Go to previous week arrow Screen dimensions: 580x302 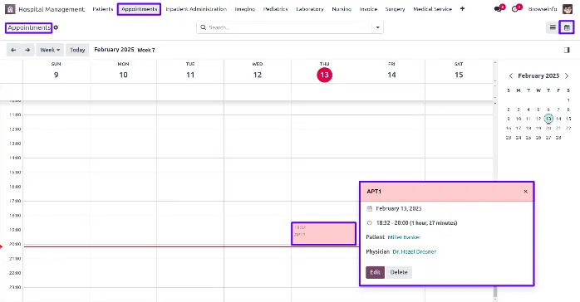coord(13,50)
